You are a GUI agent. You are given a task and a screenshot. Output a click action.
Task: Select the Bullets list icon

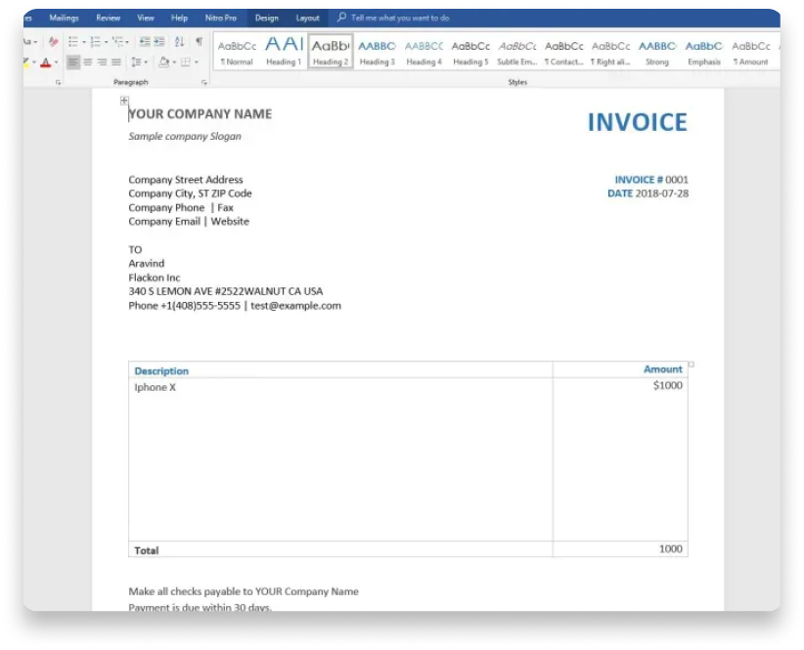[x=72, y=43]
